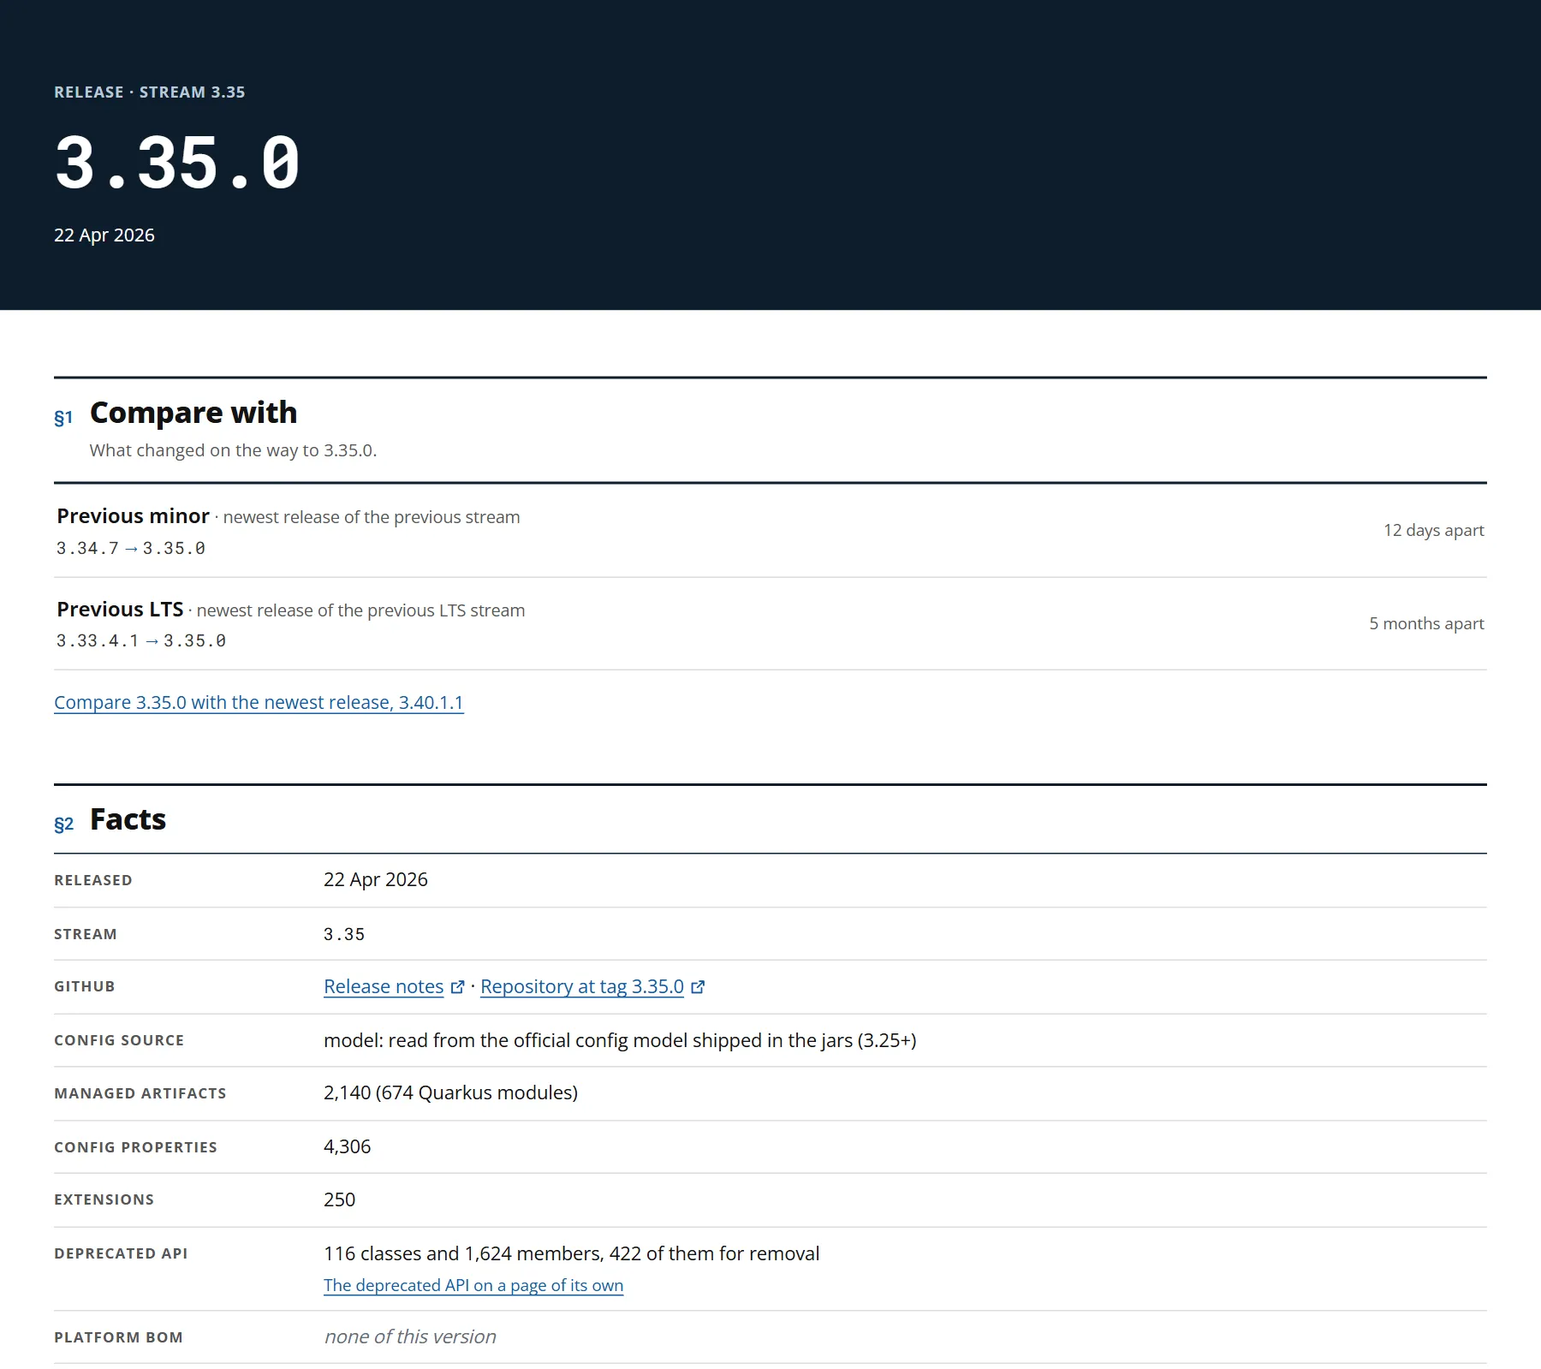The image size is (1541, 1369).
Task: Click the §2 section anchor
Action: pyautogui.click(x=63, y=824)
